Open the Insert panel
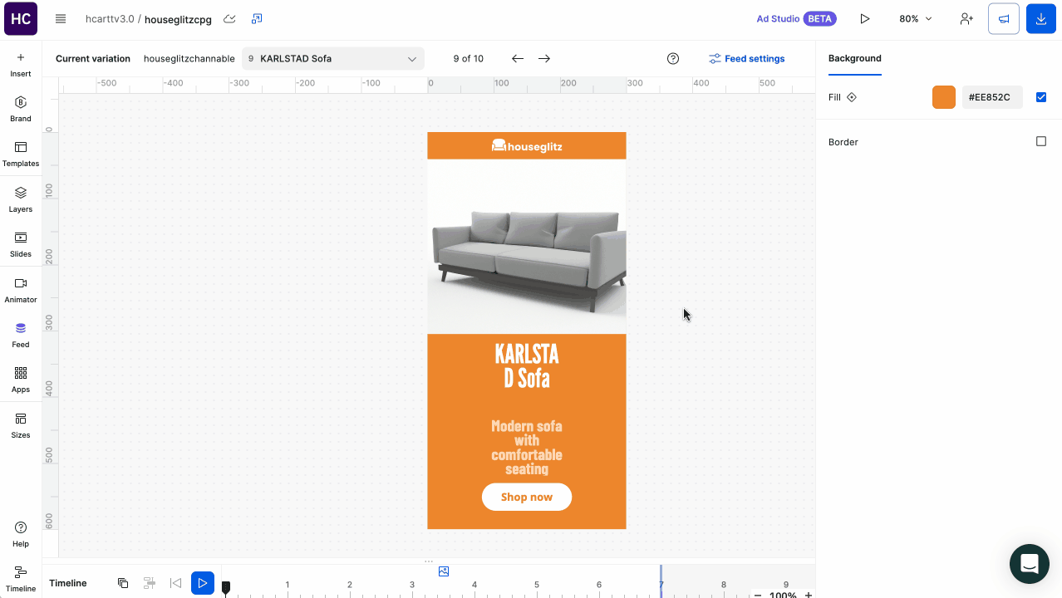The height and width of the screenshot is (598, 1062). (21, 65)
